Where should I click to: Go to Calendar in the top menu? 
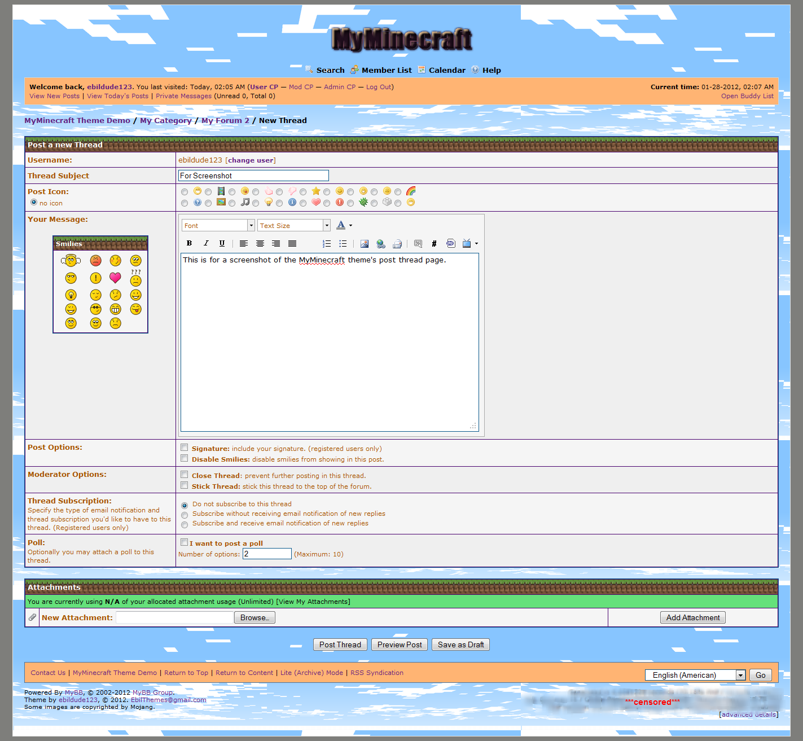[x=447, y=71]
